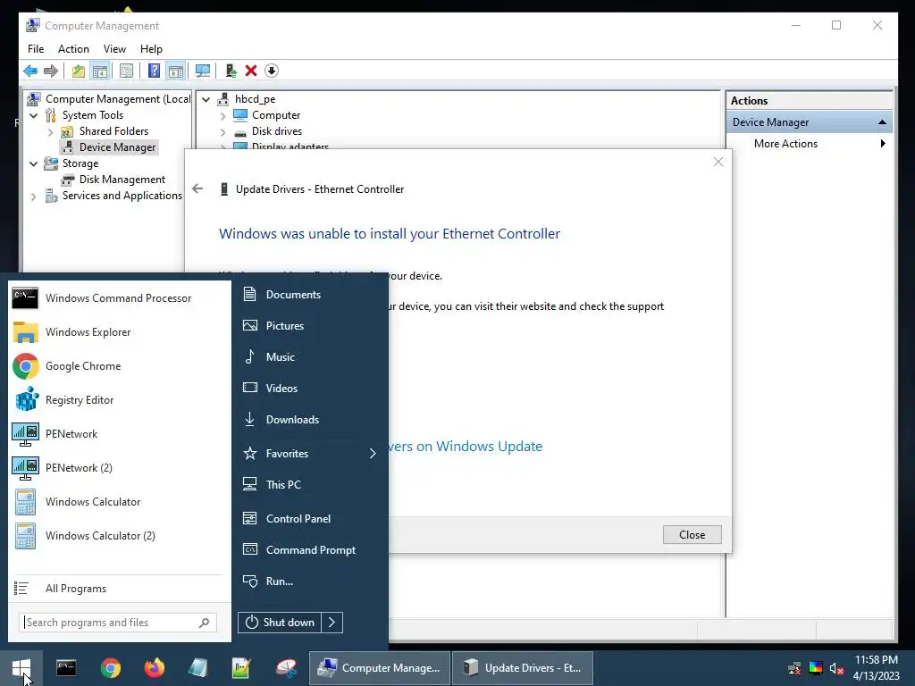915x686 pixels.
Task: Click the magnifier icon in Start search box
Action: tap(205, 623)
